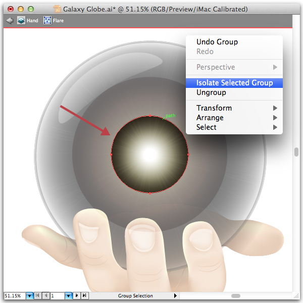Click the green zoom window button
Viewport: 303px width, 303px height.
click(x=31, y=9)
